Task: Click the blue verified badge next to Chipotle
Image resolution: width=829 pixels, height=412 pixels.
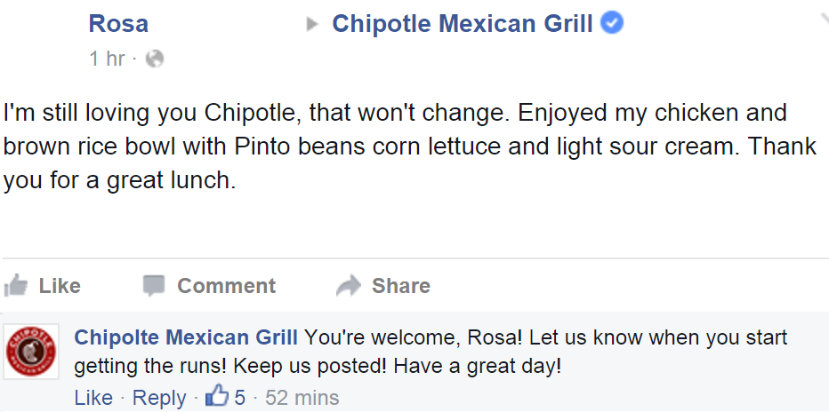Action: (613, 24)
